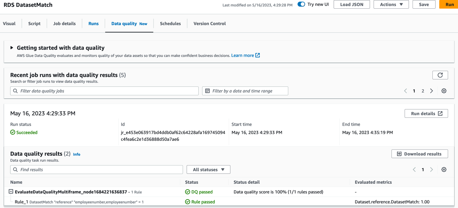
Task: Open the Learn more link
Action: click(x=242, y=55)
